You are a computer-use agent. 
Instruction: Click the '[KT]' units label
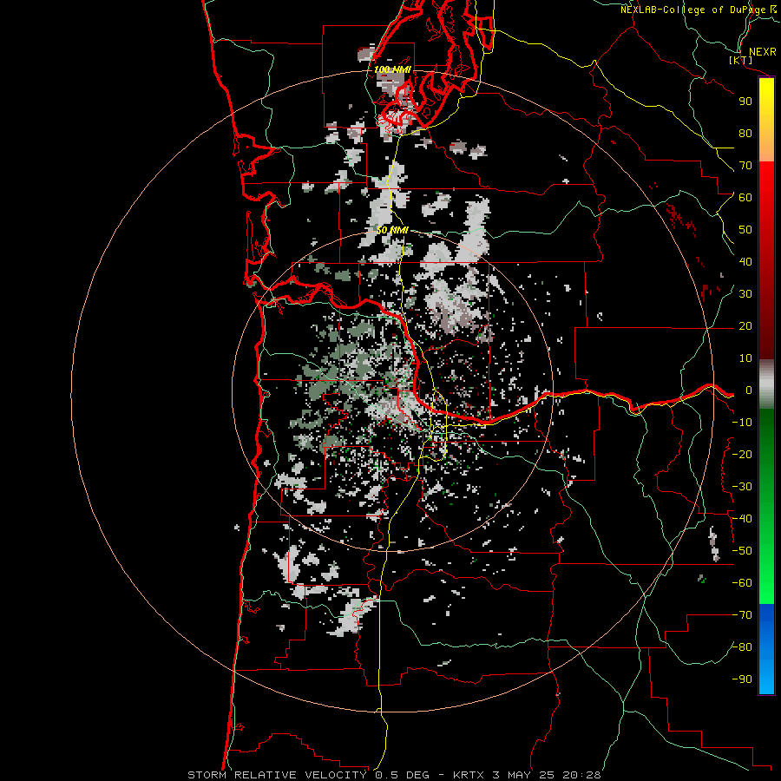[x=741, y=60]
